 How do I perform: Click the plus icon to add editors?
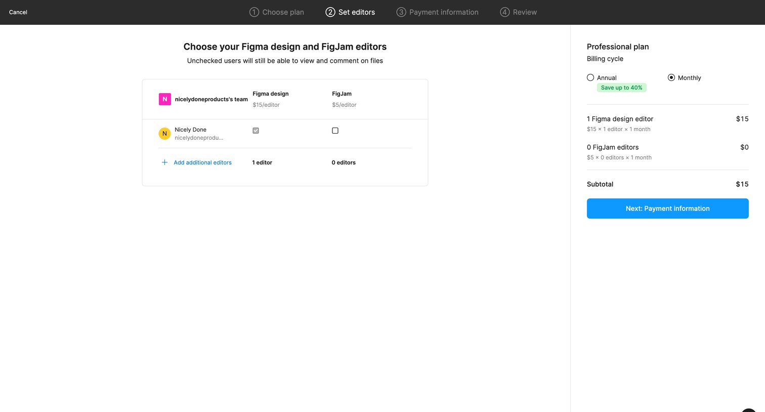coord(164,162)
